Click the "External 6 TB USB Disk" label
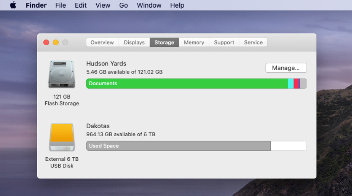This screenshot has width=352, height=196. [x=62, y=162]
